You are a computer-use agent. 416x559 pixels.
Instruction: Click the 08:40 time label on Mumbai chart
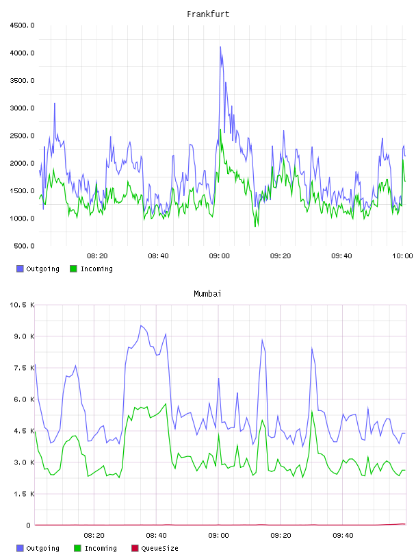tap(156, 535)
